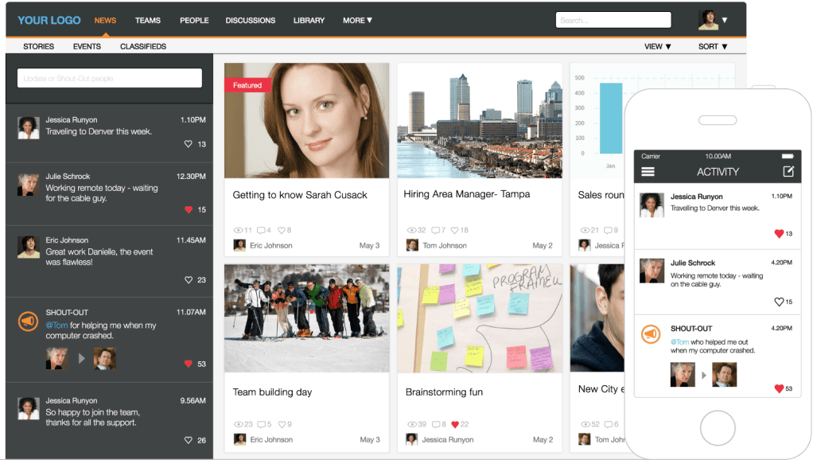The height and width of the screenshot is (460, 813).
Task: Select the CLASSIFIEDS sub-tab
Action: pyautogui.click(x=143, y=46)
